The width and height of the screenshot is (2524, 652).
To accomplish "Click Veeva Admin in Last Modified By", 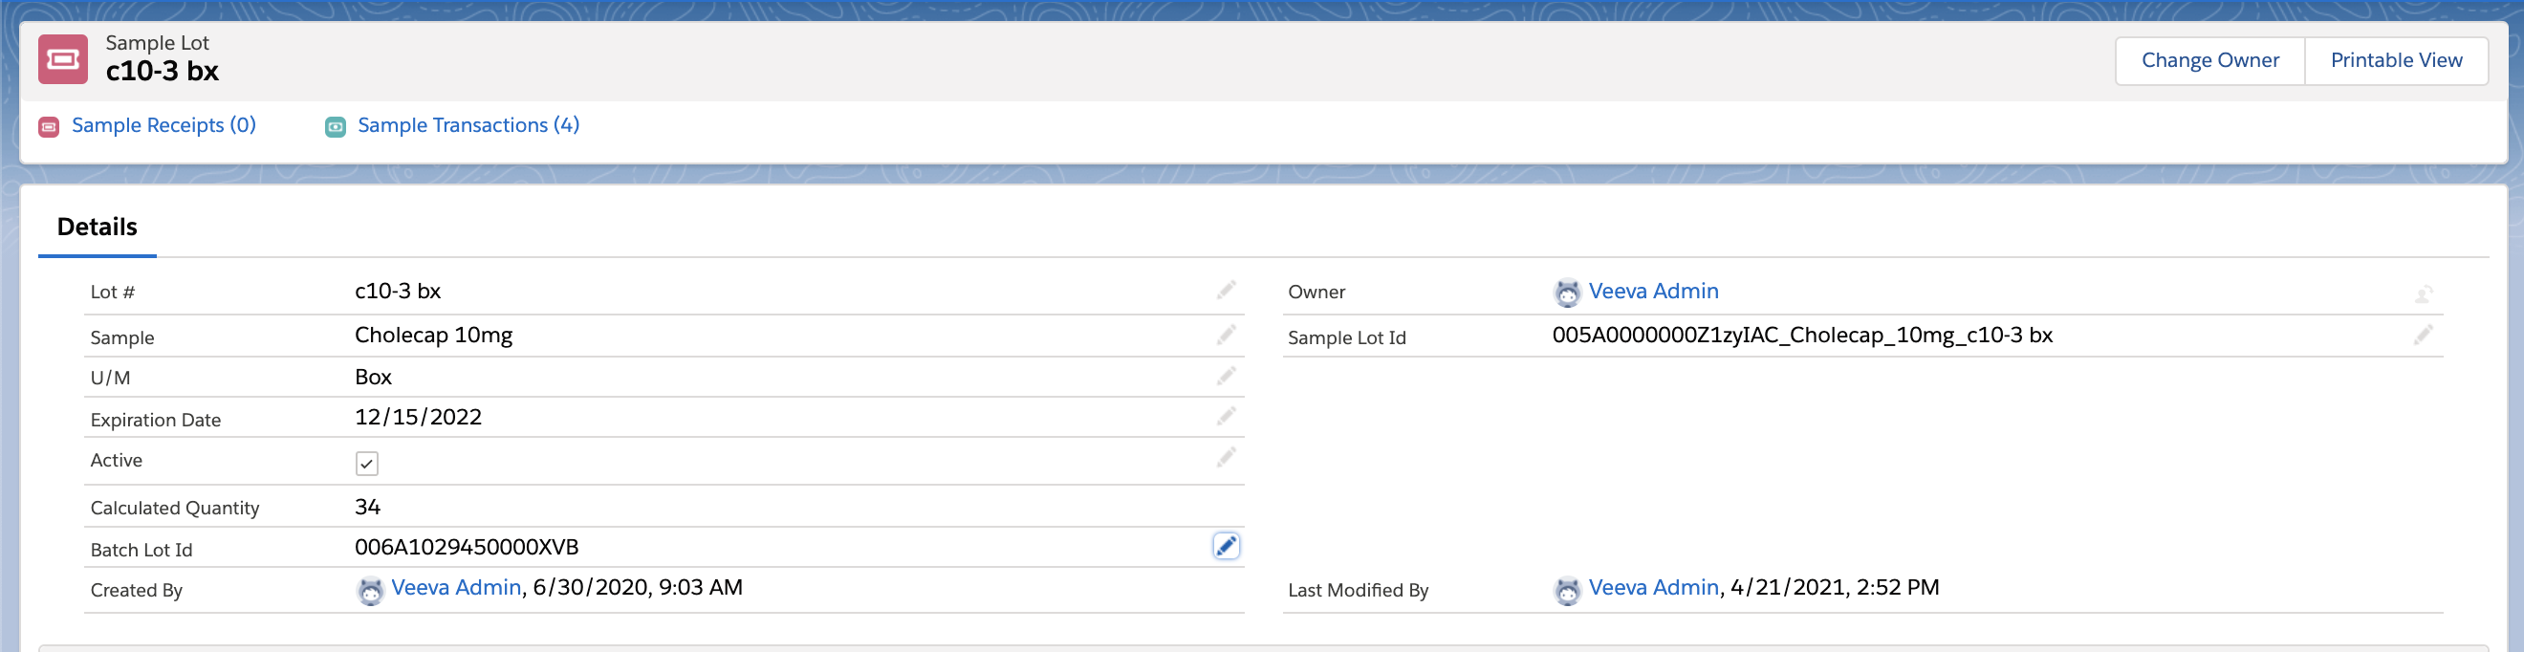I will [1653, 587].
